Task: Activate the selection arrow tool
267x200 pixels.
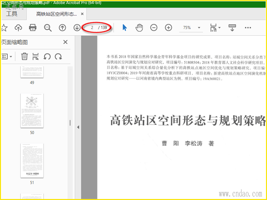Action: [124, 28]
